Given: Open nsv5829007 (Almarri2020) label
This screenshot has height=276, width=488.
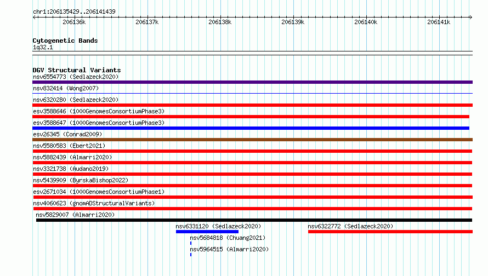Looking at the screenshot, I should (75, 215).
